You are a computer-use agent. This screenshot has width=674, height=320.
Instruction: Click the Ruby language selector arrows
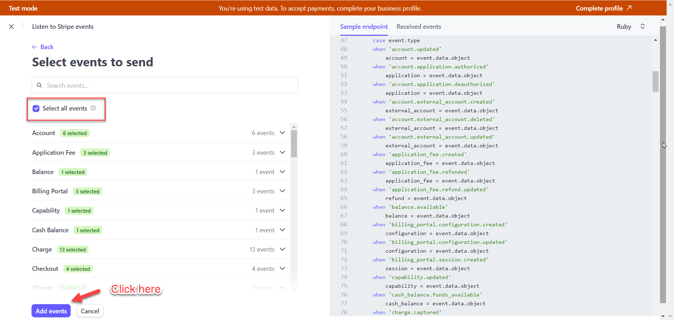642,26
